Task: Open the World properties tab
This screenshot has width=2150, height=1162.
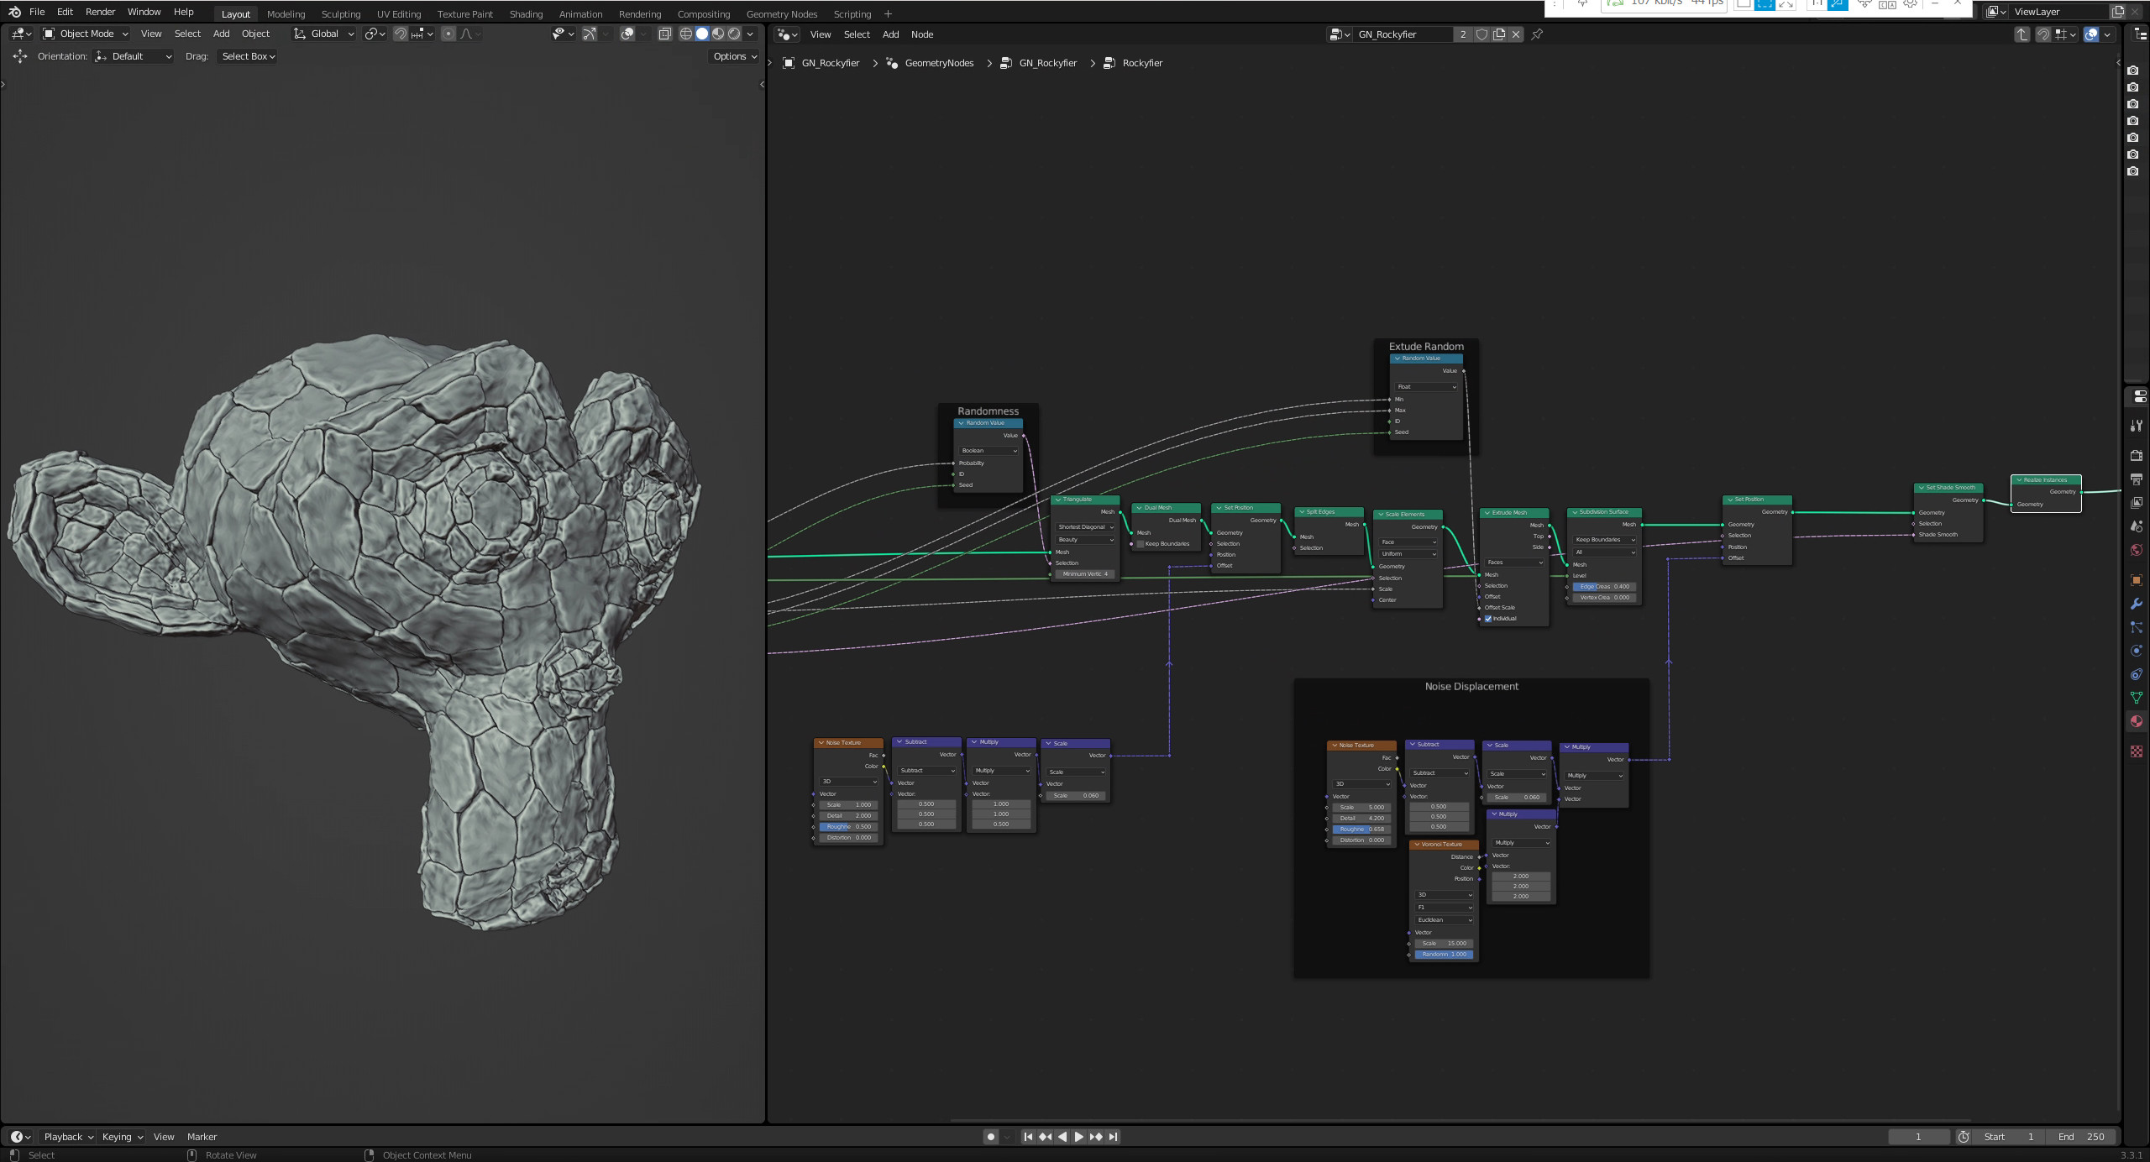Action: pyautogui.click(x=2137, y=550)
